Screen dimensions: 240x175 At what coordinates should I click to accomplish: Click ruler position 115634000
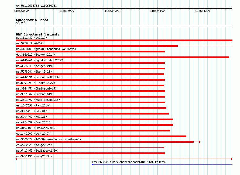112,11
